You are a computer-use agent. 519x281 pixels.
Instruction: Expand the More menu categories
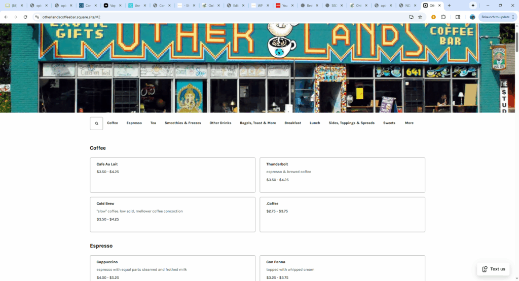[x=409, y=123]
